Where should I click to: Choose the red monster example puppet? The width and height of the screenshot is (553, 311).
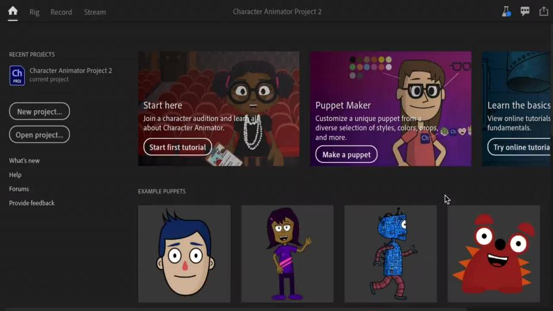pos(494,253)
